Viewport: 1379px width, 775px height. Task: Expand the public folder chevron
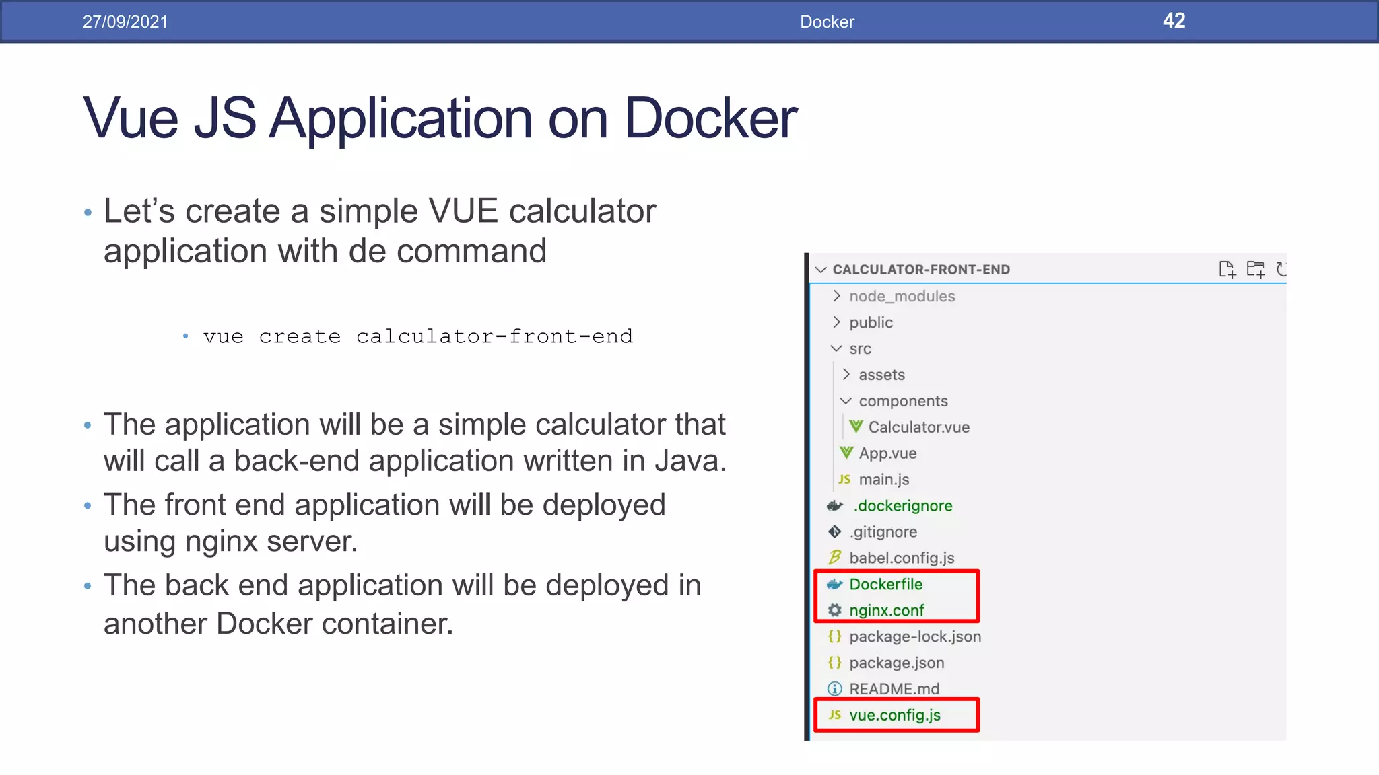836,322
